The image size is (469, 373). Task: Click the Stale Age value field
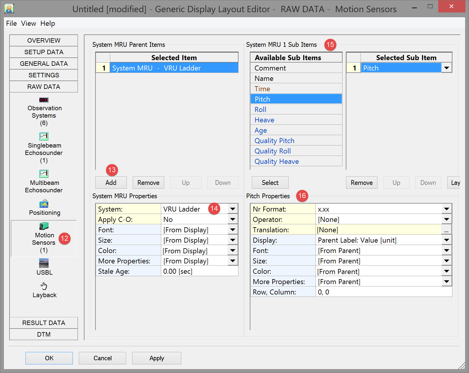coord(199,271)
